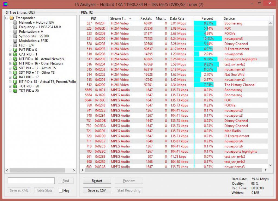
Task: Click the Save as CSV button
Action: [x=97, y=190]
